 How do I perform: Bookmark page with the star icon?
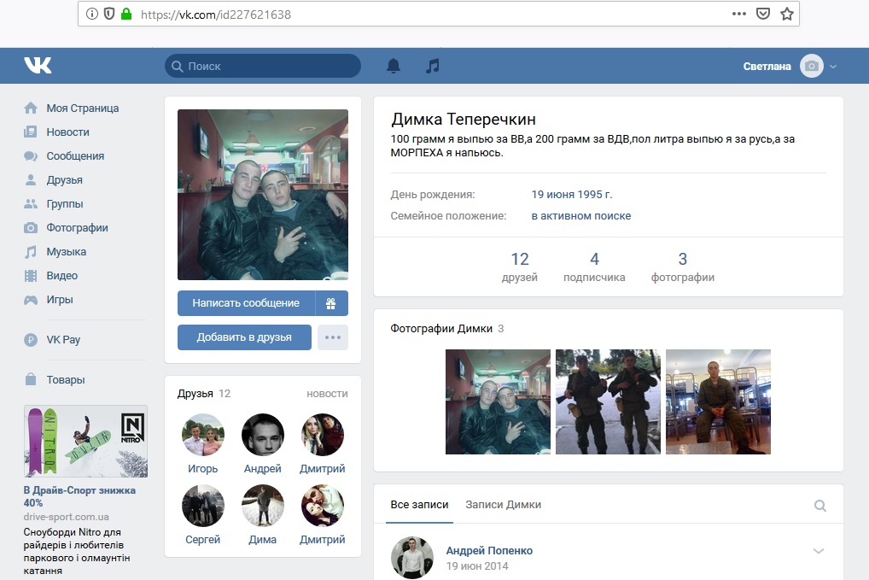786,14
